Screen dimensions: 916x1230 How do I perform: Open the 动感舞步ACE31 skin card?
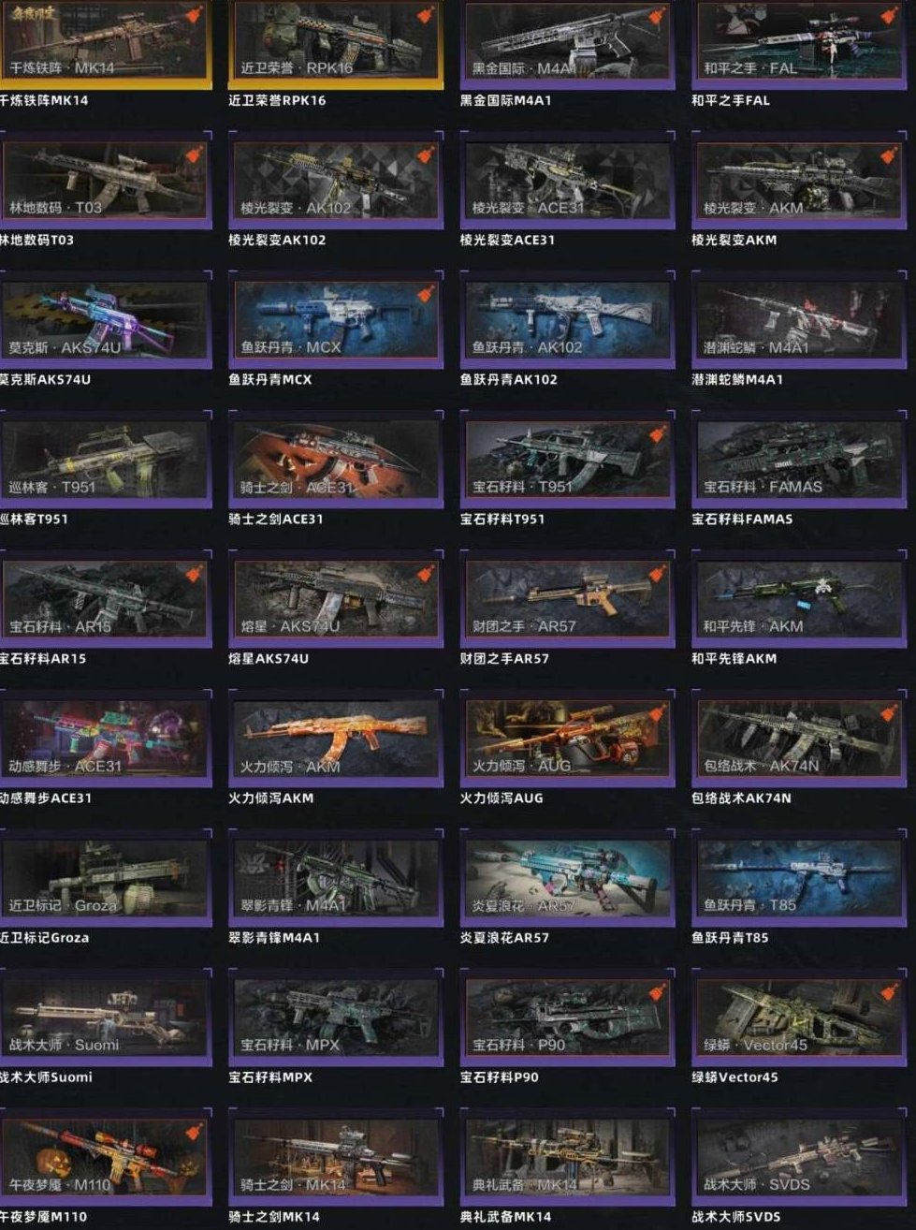[106, 739]
